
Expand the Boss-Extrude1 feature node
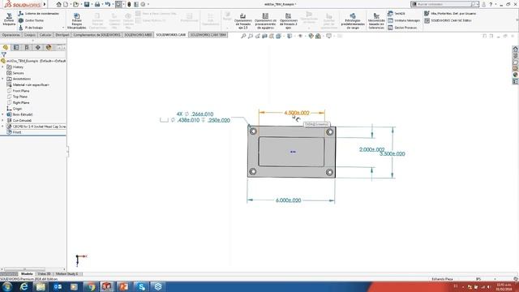(x=3, y=114)
